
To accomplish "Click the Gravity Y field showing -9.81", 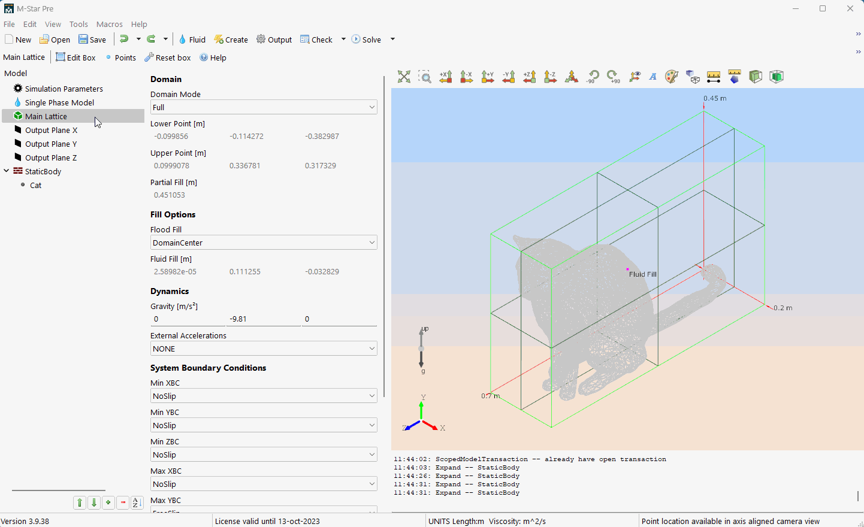I will (264, 319).
